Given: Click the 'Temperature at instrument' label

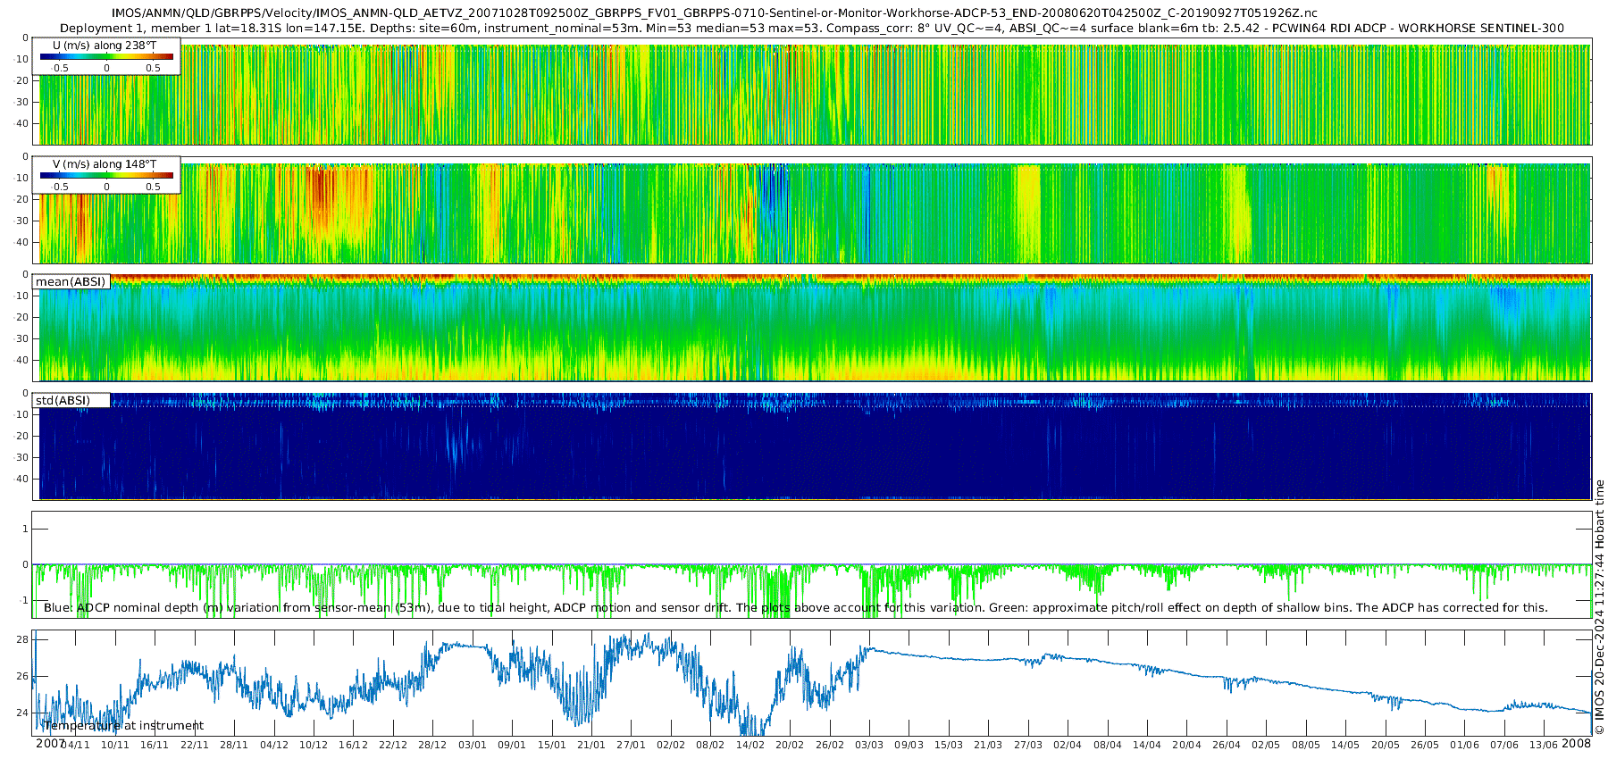Looking at the screenshot, I should 123,726.
